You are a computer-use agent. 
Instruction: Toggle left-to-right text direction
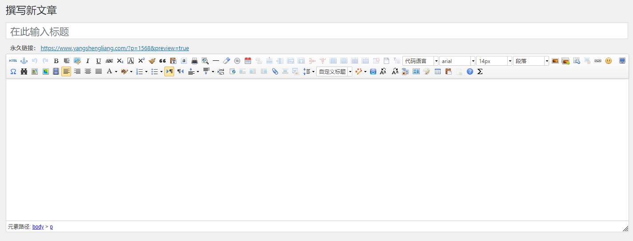[x=169, y=71]
